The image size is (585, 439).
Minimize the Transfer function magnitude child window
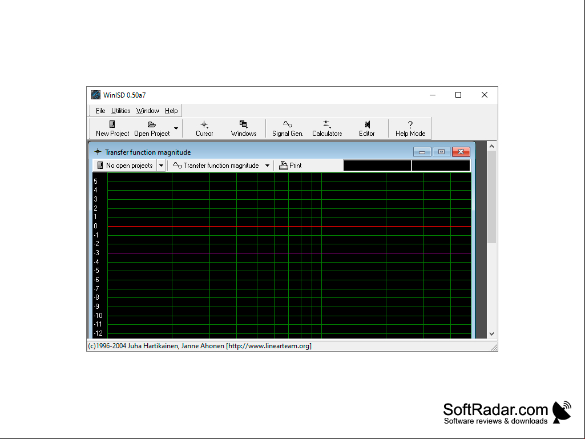click(422, 152)
